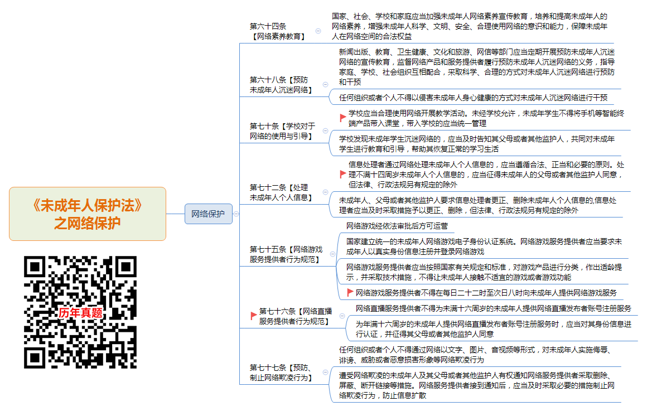The height and width of the screenshot is (411, 647).
Task: Select the flag marker on the 信息处理者 subtopic
Action: tap(343, 175)
